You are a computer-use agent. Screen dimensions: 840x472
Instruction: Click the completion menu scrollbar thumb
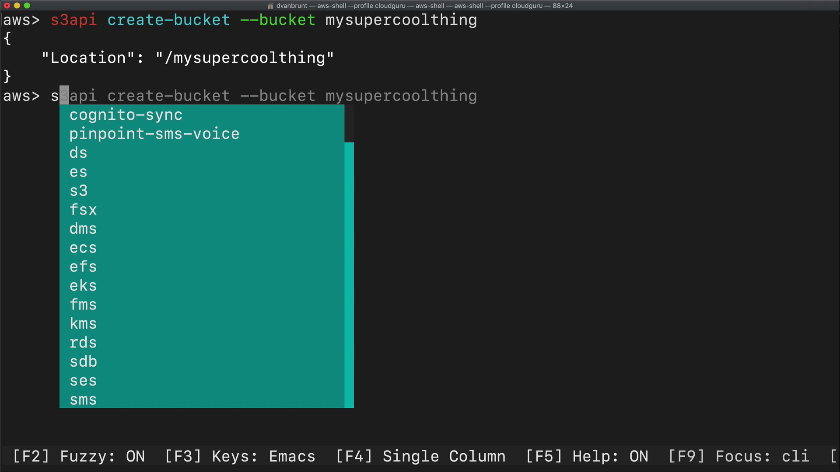(349, 274)
